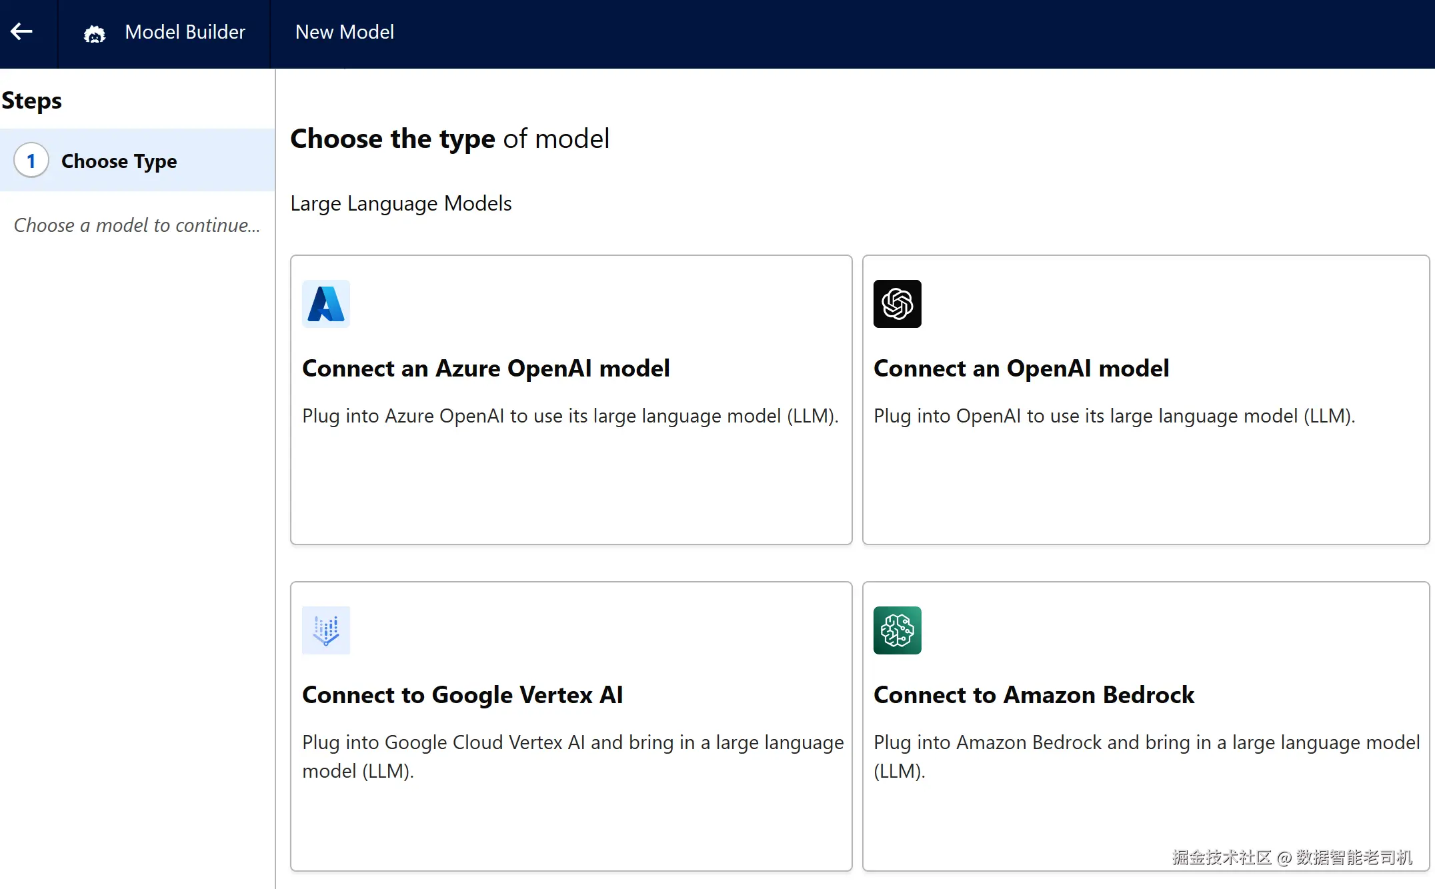Click 'Connect an Azure OpenAI model' title

(485, 369)
